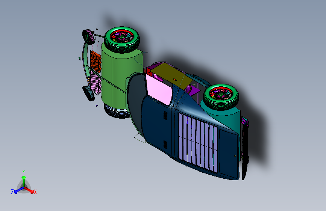The height and width of the screenshot is (211, 326).
Task: Select the pink window glass on the car model
Action: click(159, 89)
